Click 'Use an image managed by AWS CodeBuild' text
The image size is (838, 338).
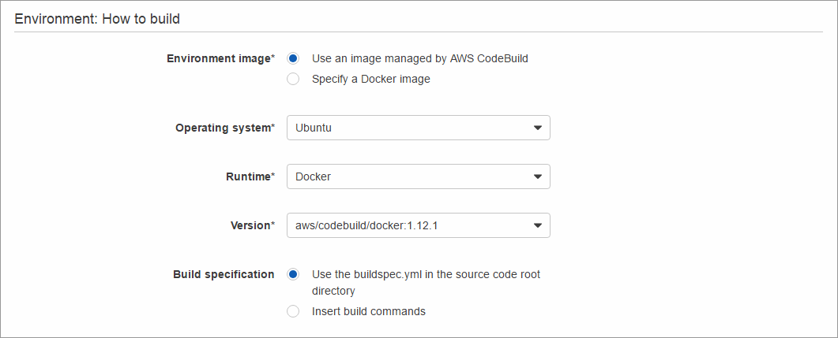419,58
